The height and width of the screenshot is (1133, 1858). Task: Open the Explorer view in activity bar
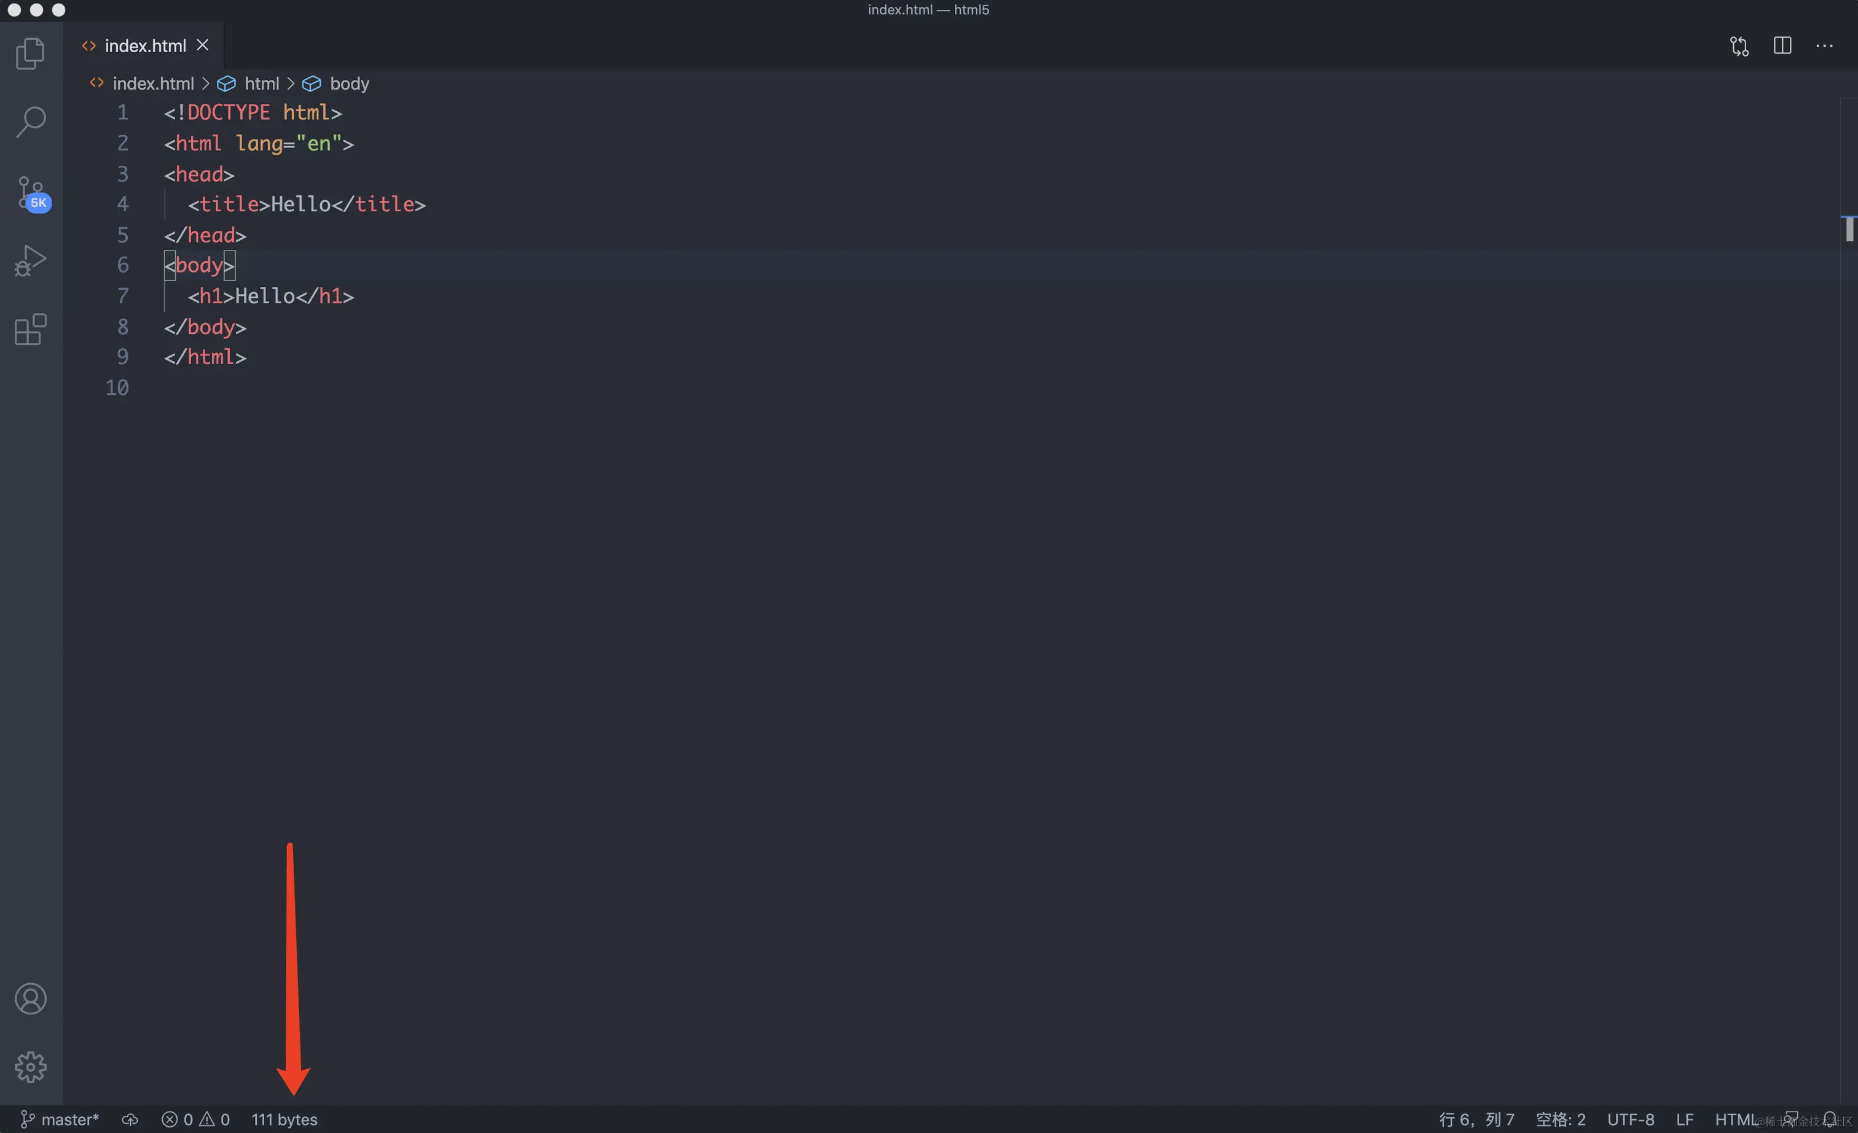30,53
